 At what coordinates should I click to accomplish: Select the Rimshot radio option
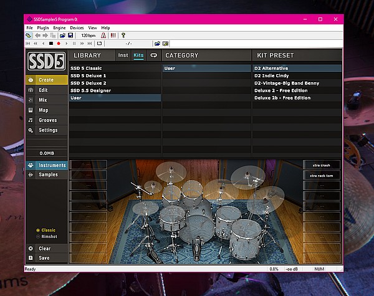pyautogui.click(x=38, y=236)
